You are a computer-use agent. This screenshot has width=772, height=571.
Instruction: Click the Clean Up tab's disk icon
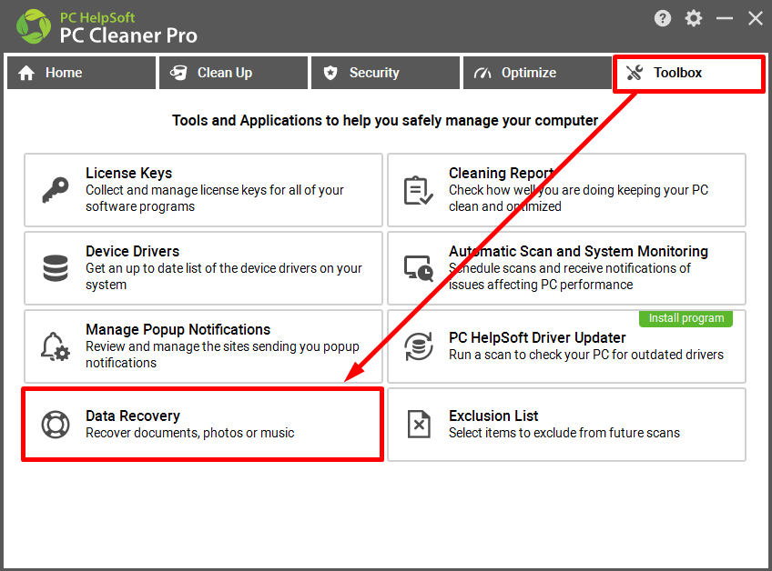click(x=178, y=73)
